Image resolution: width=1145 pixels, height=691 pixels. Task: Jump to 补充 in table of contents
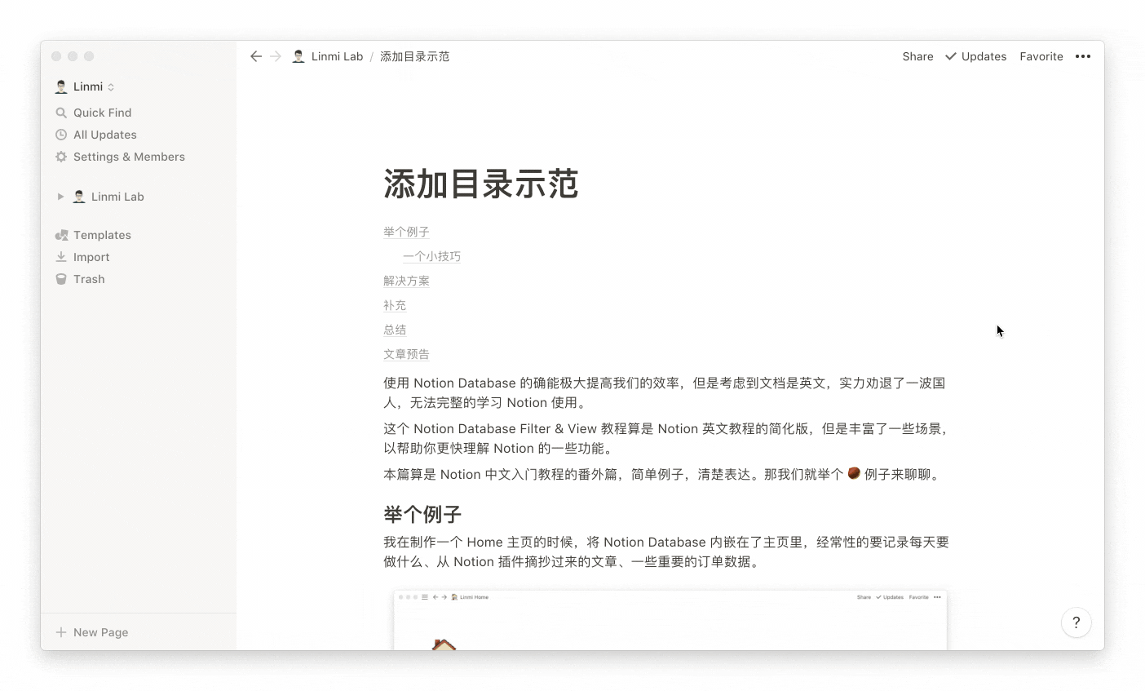tap(395, 305)
